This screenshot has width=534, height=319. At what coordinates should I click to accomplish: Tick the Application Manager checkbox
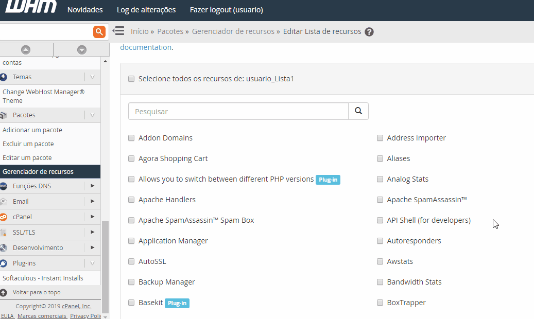[x=131, y=241]
